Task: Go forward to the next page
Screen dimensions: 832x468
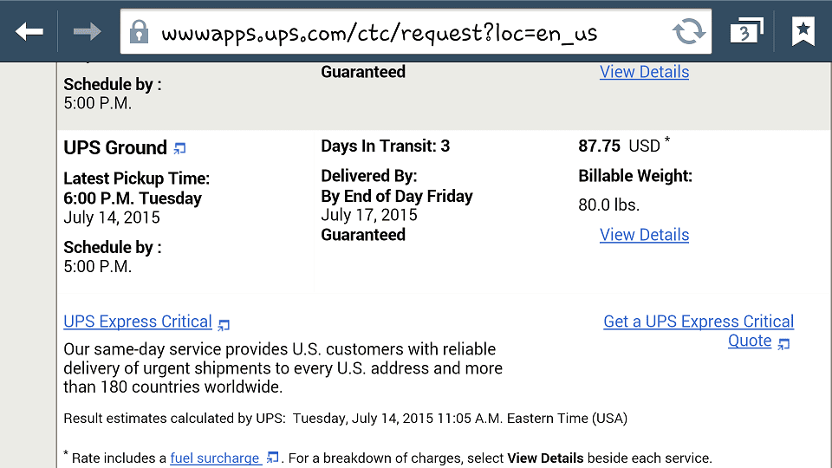Action: click(x=87, y=32)
